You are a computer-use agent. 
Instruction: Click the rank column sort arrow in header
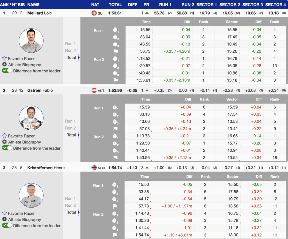coord(10,4)
